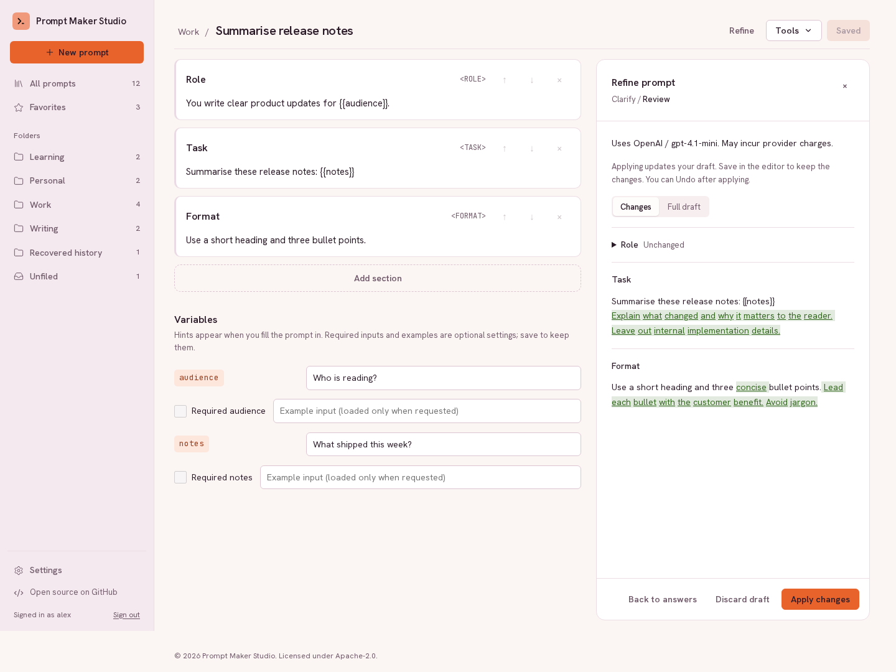The width and height of the screenshot is (896, 672).
Task: Open the Personal folder
Action: 77,180
